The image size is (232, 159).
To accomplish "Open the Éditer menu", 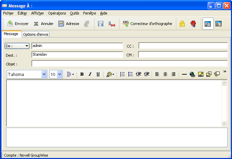I will pos(22,13).
